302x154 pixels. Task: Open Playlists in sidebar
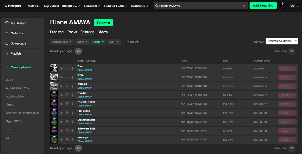tap(22, 53)
